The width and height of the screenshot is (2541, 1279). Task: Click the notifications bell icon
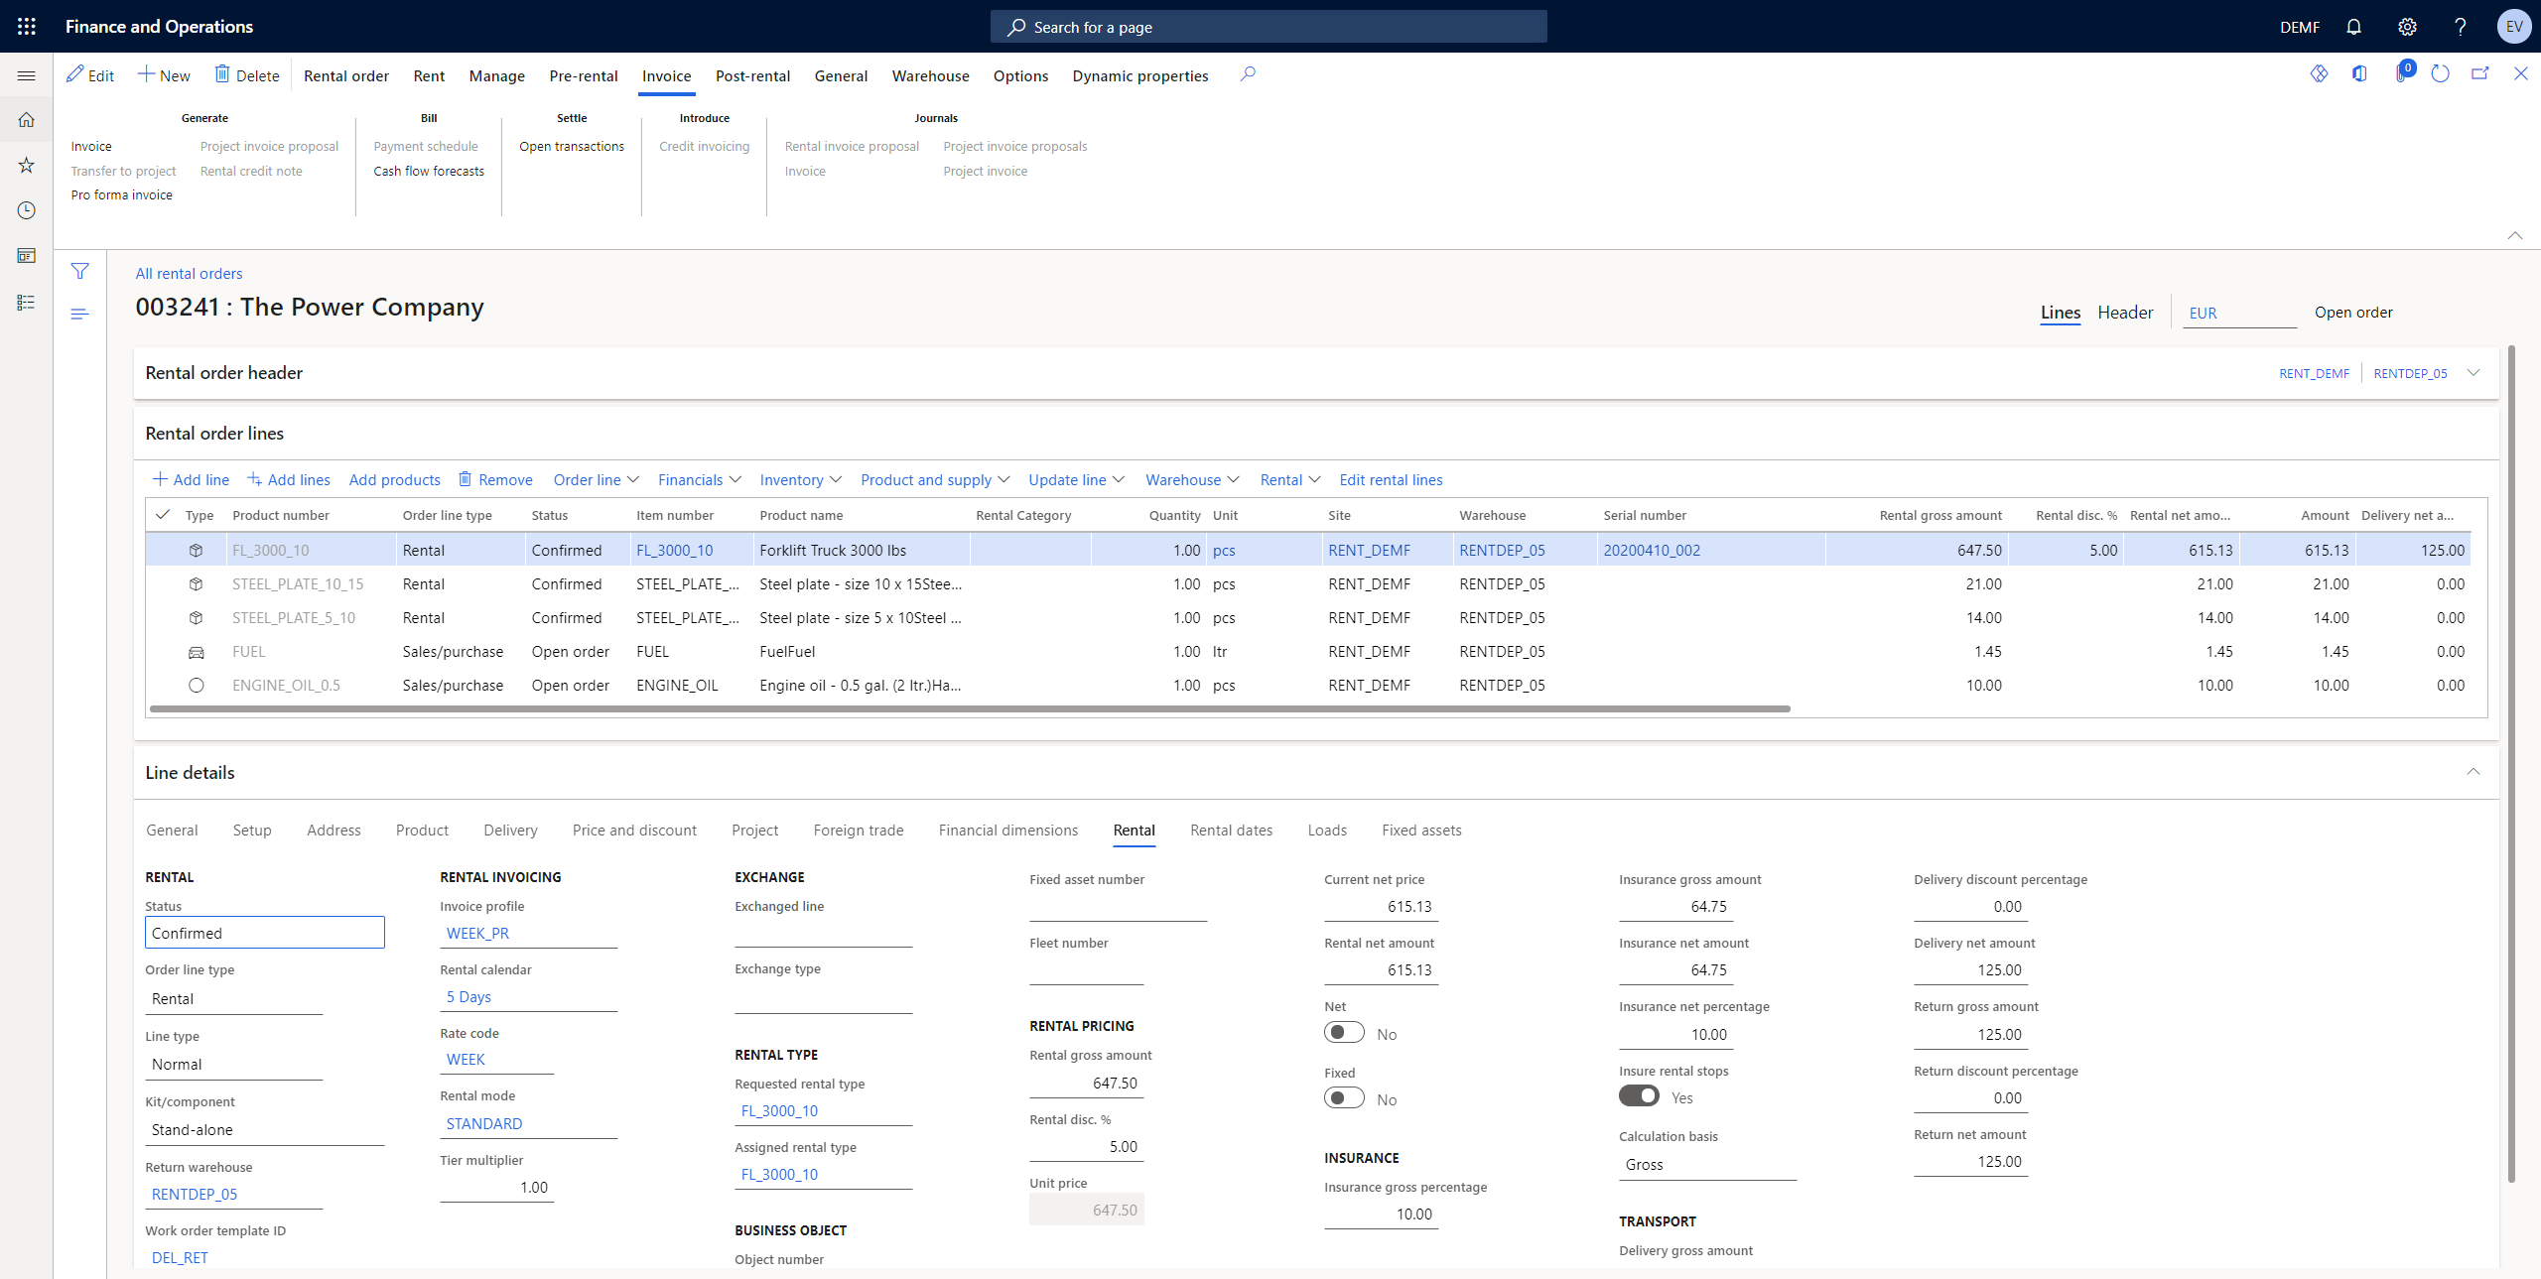tap(2353, 27)
